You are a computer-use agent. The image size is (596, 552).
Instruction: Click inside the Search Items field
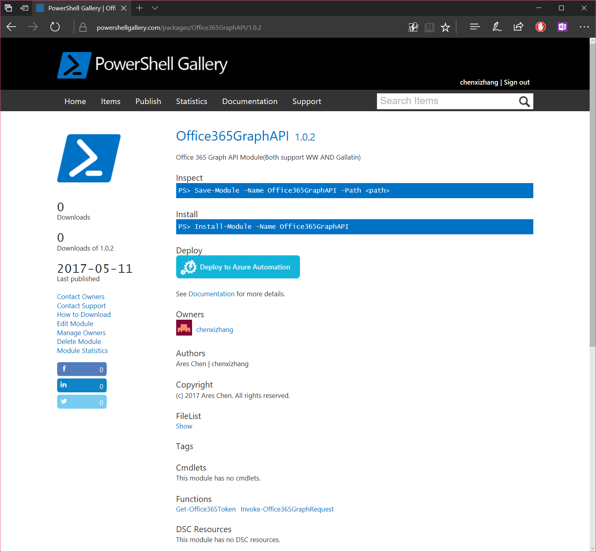click(436, 101)
